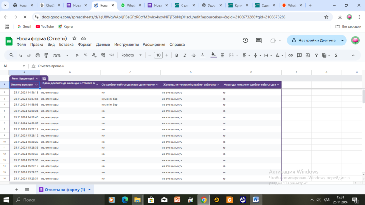Open the Отметка времени column filter
This screenshot has height=205, width=365.
36,85
